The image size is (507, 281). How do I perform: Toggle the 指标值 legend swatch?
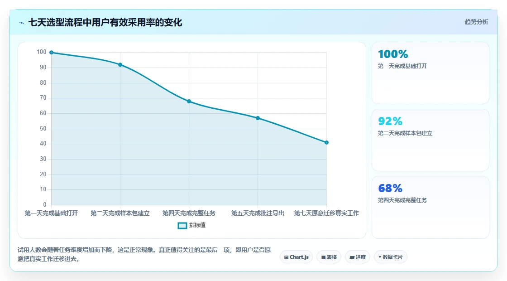click(182, 225)
